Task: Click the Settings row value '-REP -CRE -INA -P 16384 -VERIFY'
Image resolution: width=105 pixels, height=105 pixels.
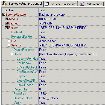Action: (63, 45)
